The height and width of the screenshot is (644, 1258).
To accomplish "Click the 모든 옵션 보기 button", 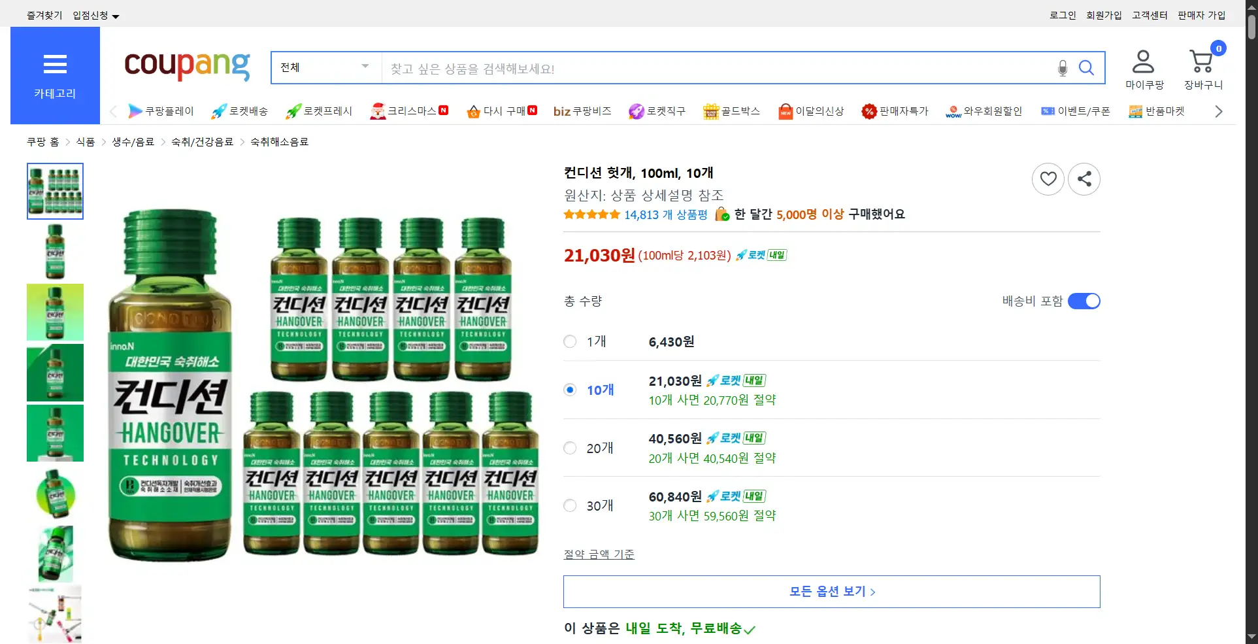I will point(831,592).
